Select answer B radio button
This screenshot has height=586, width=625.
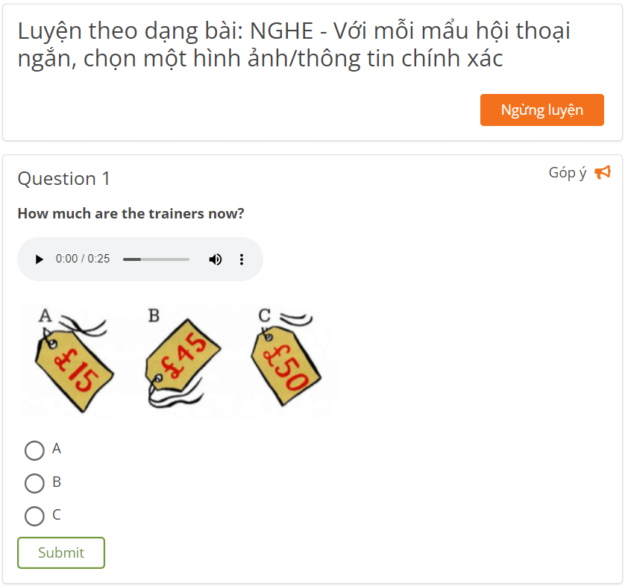34,483
